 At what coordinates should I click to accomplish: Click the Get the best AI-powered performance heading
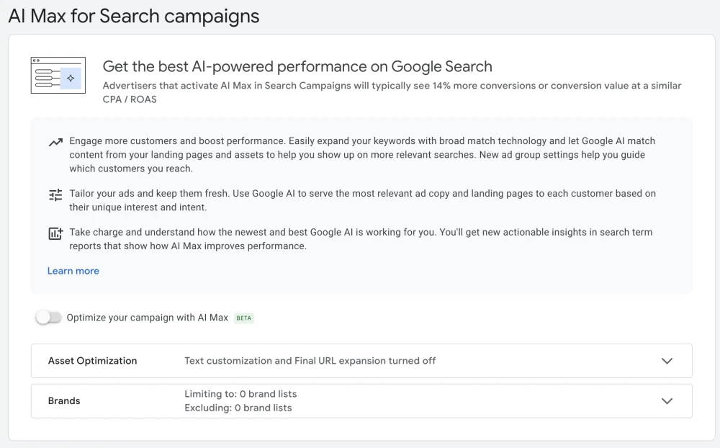point(297,67)
